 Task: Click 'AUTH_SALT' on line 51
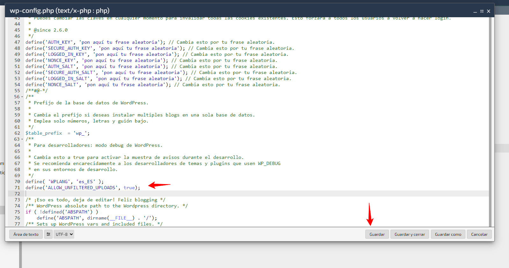point(61,66)
